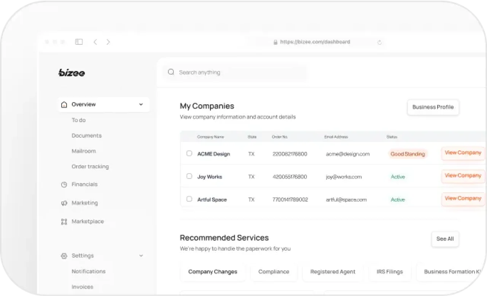Click See All recommended services
The height and width of the screenshot is (296, 487).
click(445, 239)
